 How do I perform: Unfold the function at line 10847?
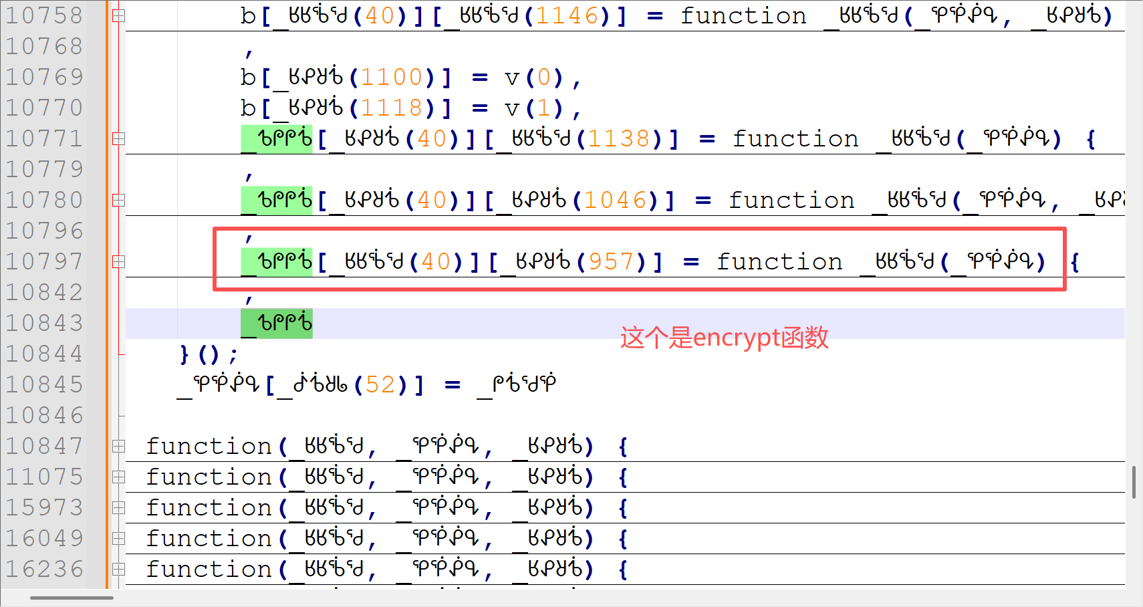118,446
